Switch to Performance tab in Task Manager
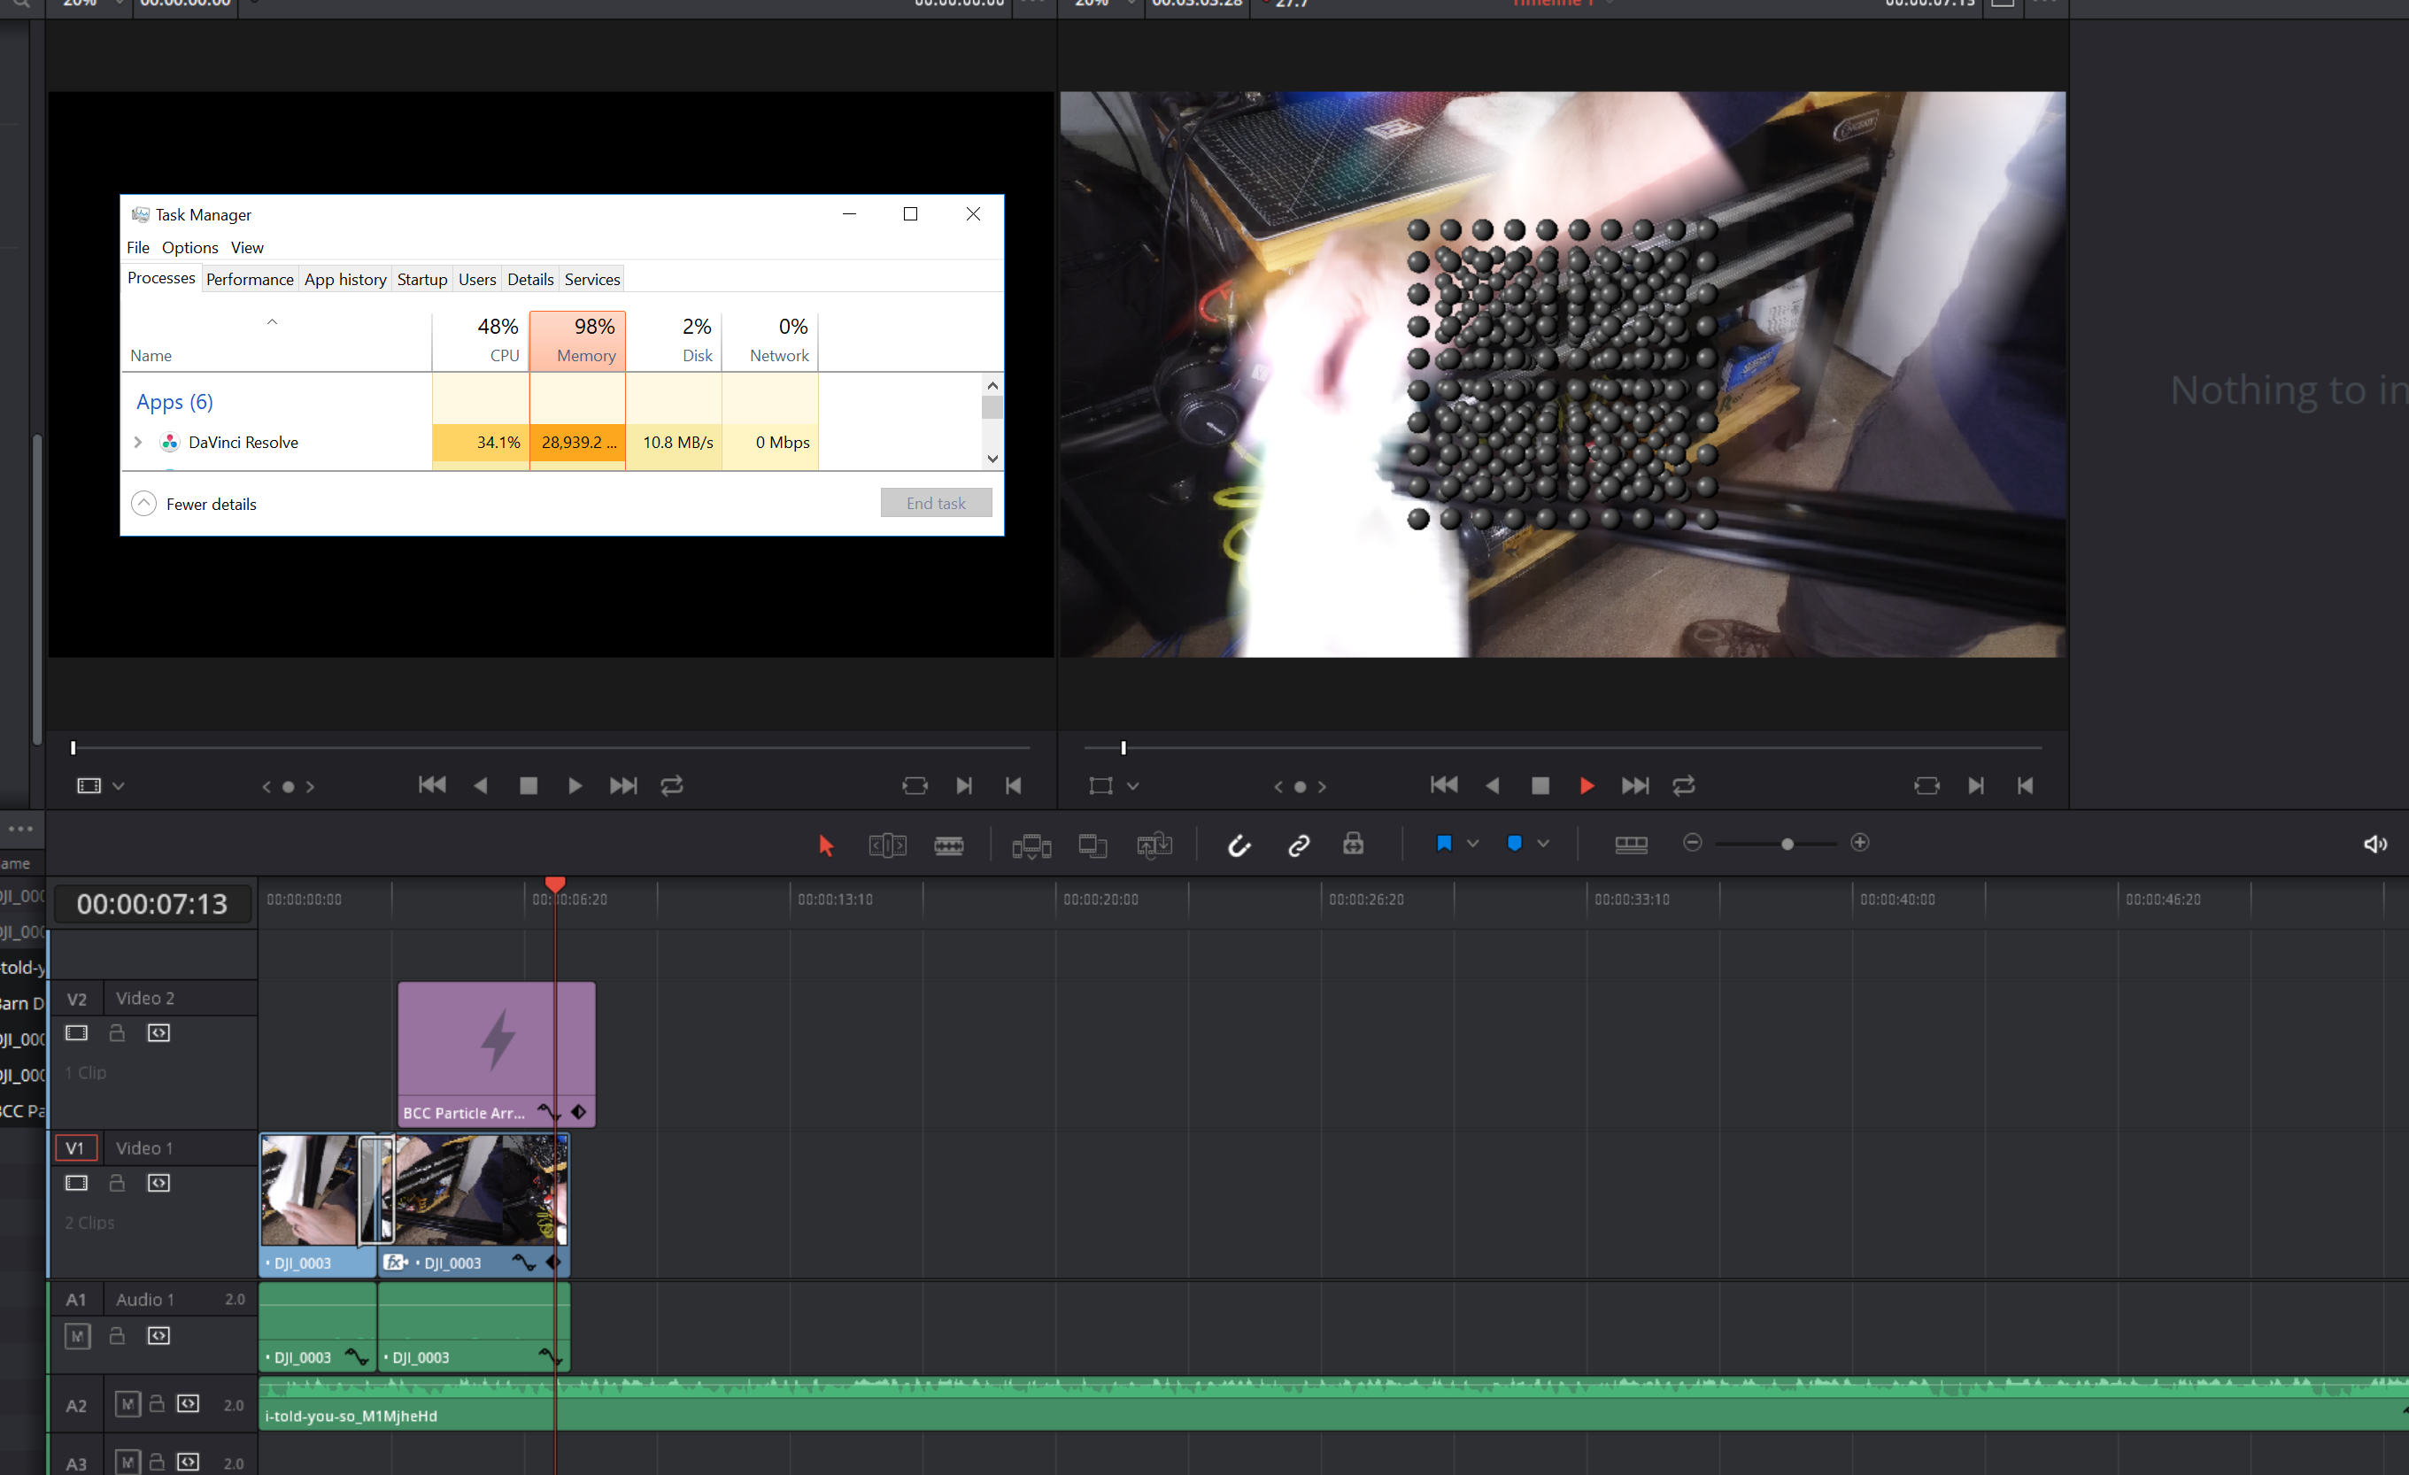This screenshot has width=2409, height=1475. 250,280
